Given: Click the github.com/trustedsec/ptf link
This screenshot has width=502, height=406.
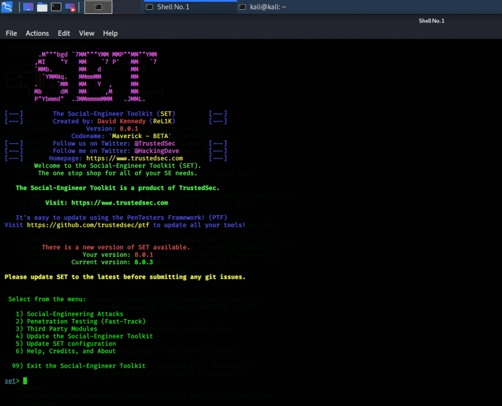Looking at the screenshot, I should (90, 225).
